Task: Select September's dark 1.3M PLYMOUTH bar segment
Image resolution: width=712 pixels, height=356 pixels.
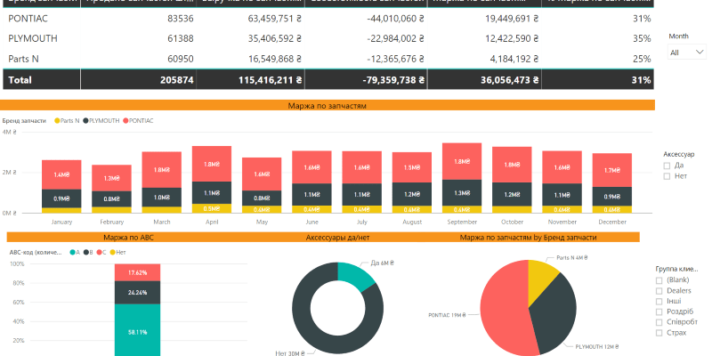Action: coord(462,193)
